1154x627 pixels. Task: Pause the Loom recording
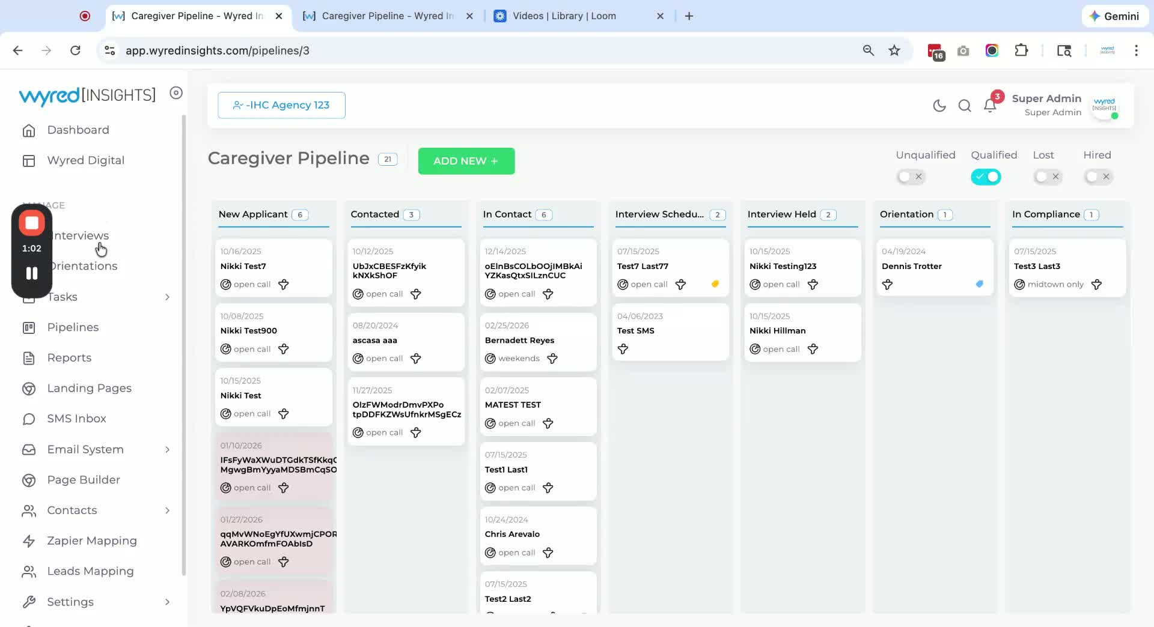[x=32, y=273]
